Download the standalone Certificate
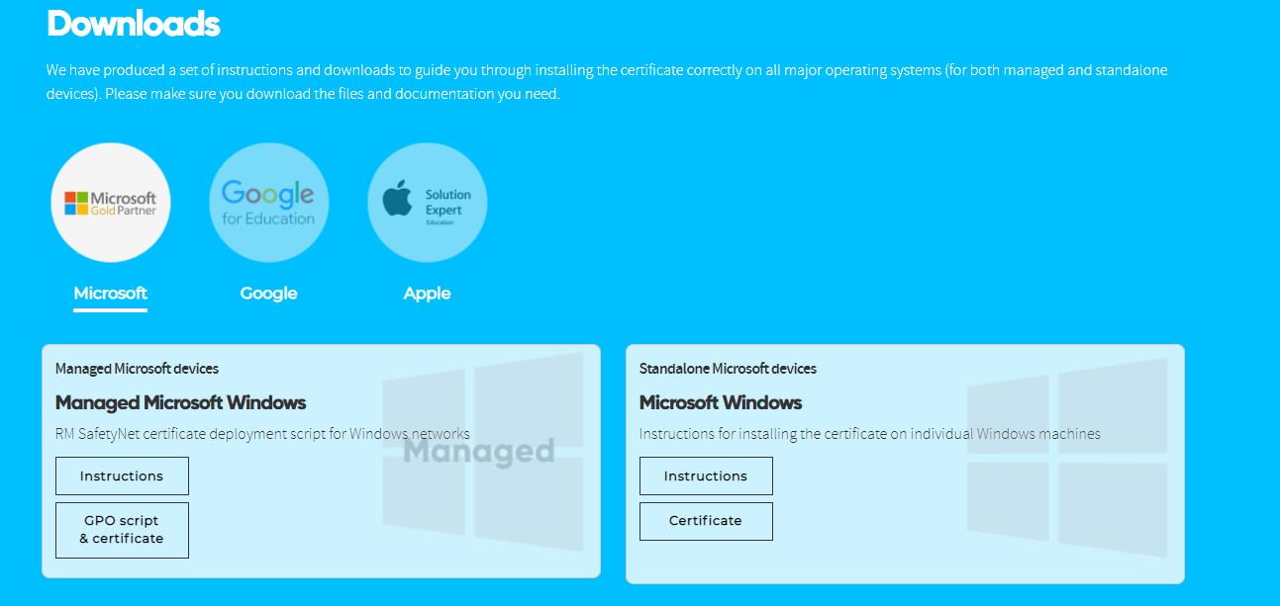The width and height of the screenshot is (1280, 606). [706, 521]
